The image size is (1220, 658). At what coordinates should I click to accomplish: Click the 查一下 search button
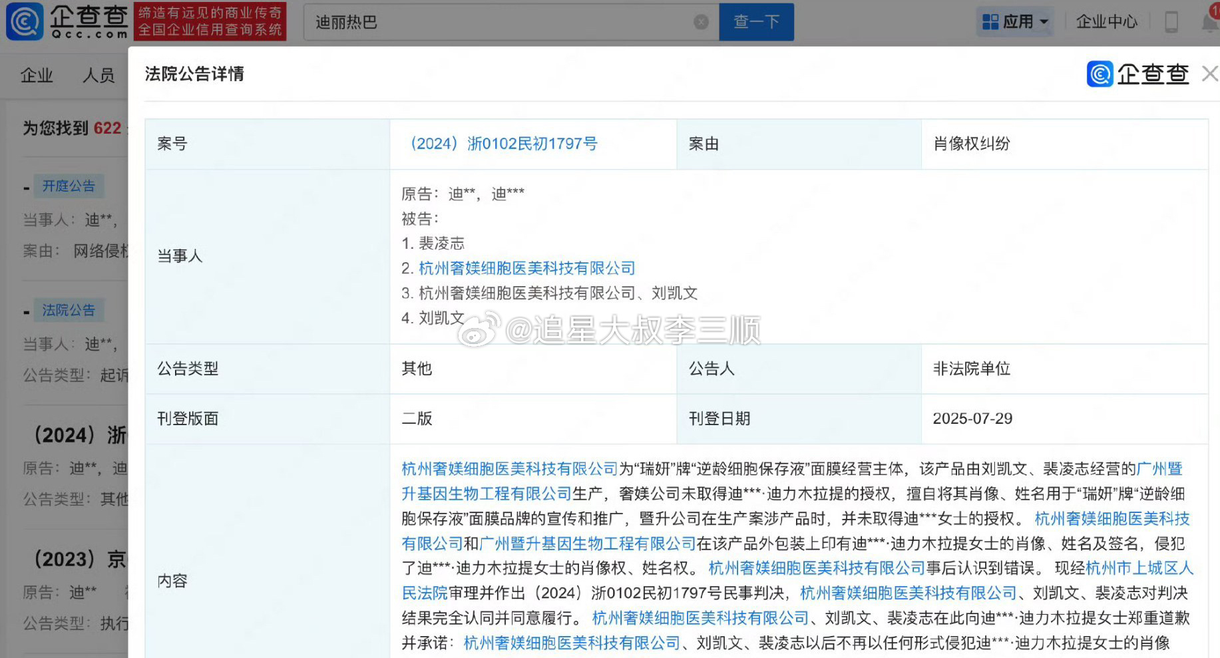[756, 22]
